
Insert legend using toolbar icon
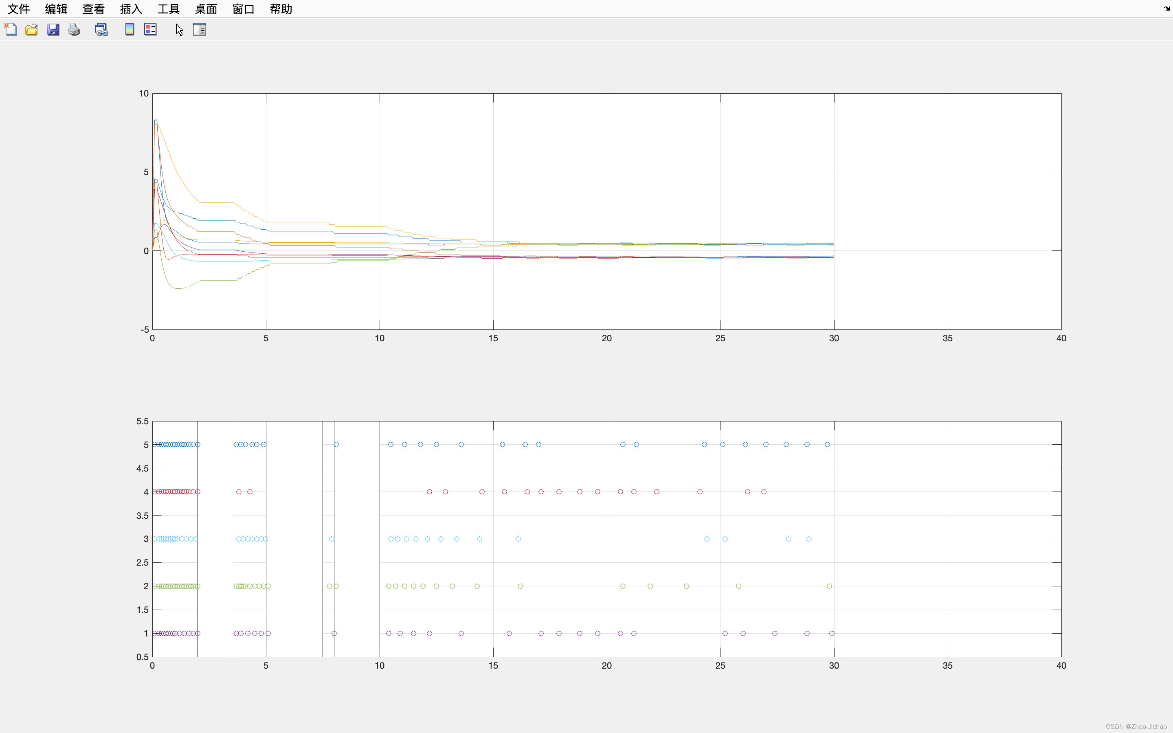click(x=151, y=30)
